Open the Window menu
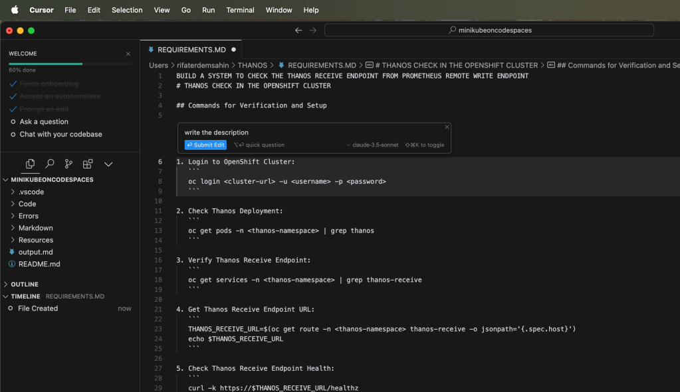The width and height of the screenshot is (680, 392). (x=279, y=10)
